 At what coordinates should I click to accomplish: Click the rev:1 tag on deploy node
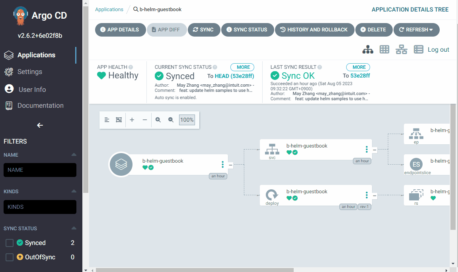[x=364, y=207]
